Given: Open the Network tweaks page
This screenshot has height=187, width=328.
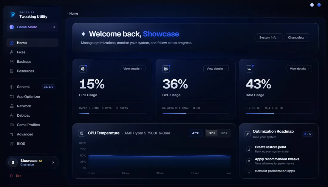Looking at the screenshot, I should click(x=33, y=106).
